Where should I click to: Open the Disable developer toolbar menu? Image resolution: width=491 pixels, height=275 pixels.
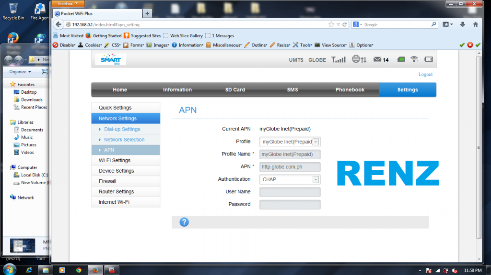pos(64,45)
